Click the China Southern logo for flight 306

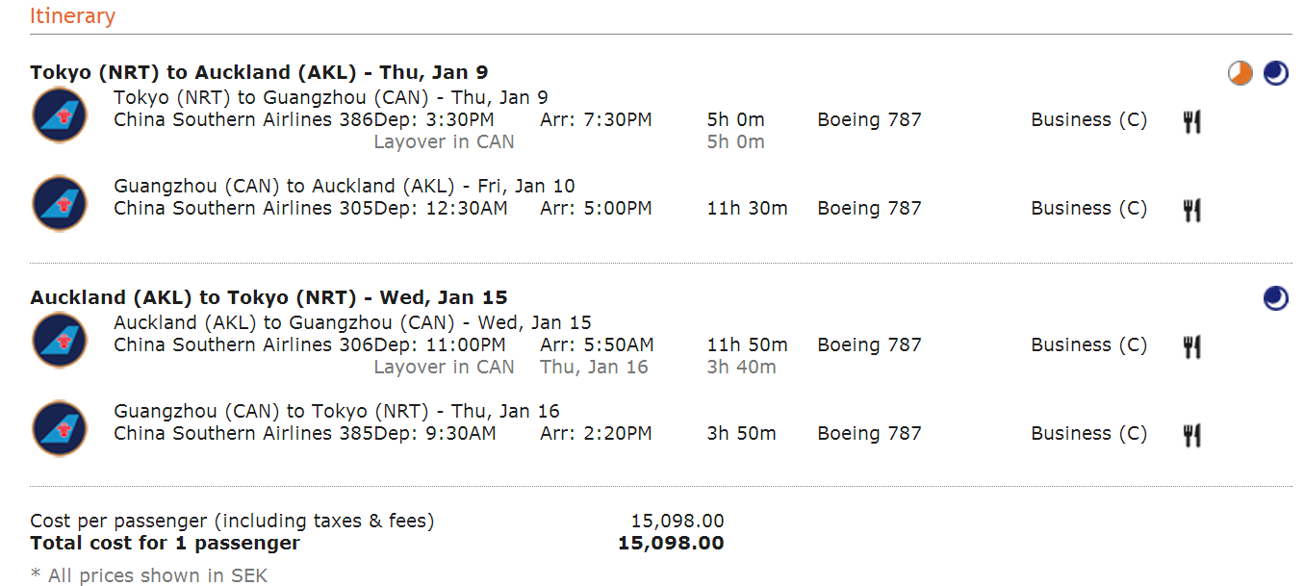(x=59, y=340)
